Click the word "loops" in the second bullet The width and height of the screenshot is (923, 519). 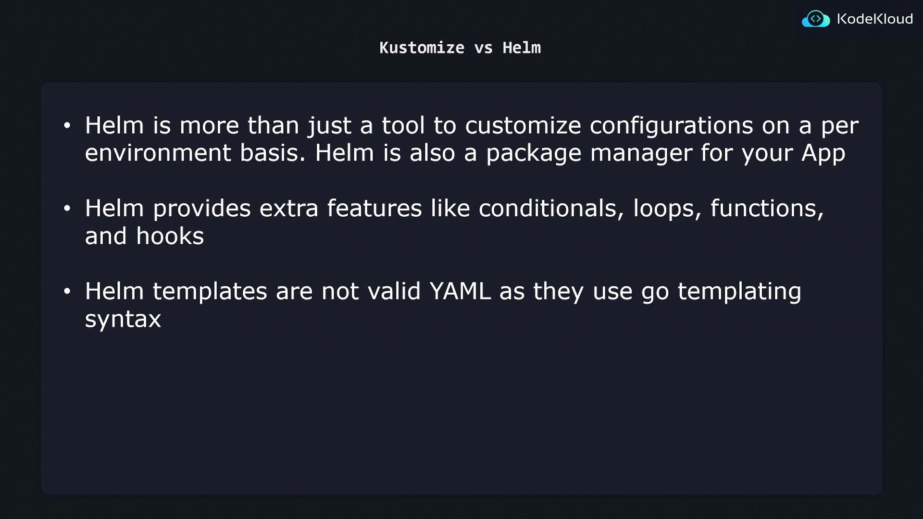coord(663,209)
